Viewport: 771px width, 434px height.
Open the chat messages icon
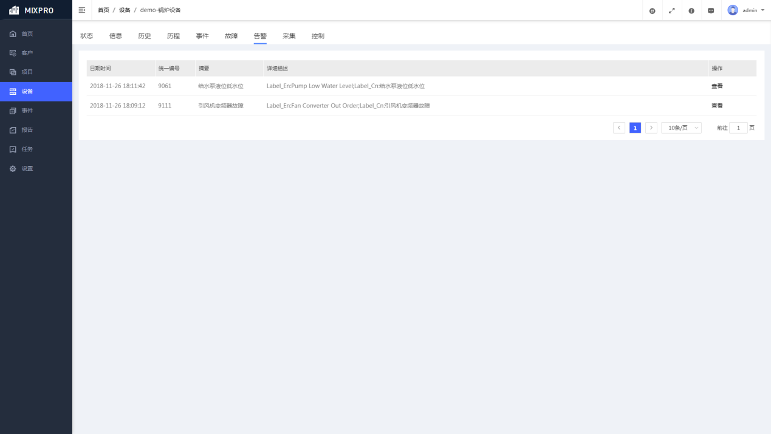pos(711,11)
